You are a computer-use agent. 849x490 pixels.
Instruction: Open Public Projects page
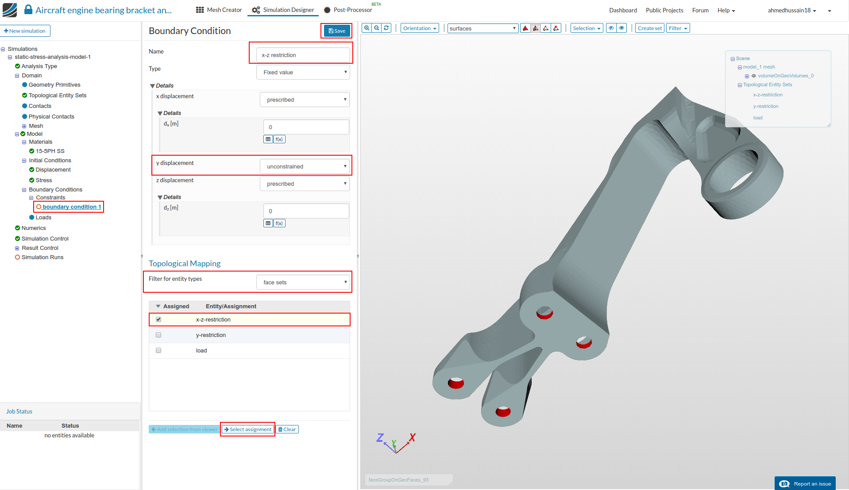pyautogui.click(x=664, y=10)
